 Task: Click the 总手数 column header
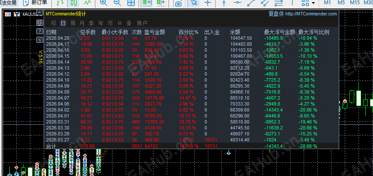[x=88, y=32]
